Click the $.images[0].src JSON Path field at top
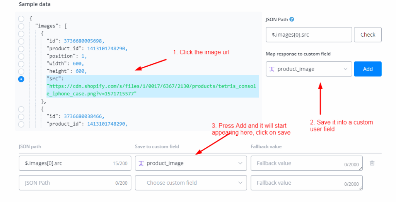Screen dimensions: 396x202 pos(309,34)
